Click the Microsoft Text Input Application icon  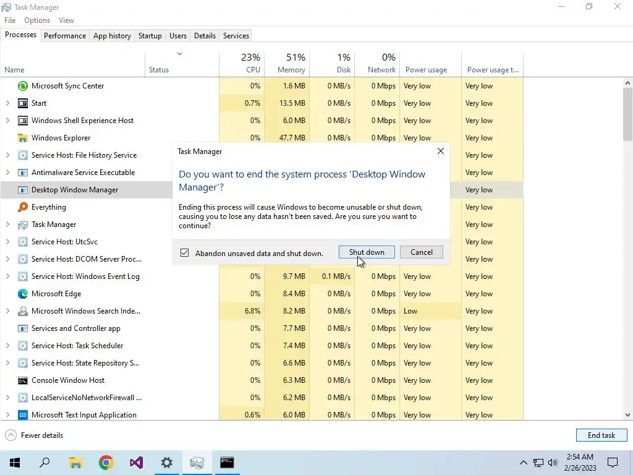coord(23,415)
